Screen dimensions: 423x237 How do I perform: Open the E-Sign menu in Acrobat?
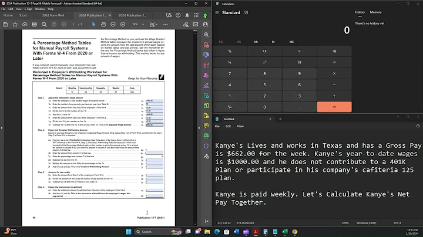click(x=28, y=9)
